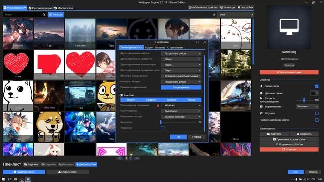This screenshot has width=324, height=182.
Task: Open Мобильные устройства in the top bar
Action: [x=204, y=7]
